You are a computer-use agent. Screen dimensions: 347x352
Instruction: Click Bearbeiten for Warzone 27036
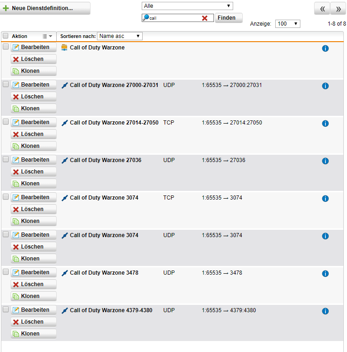click(33, 160)
